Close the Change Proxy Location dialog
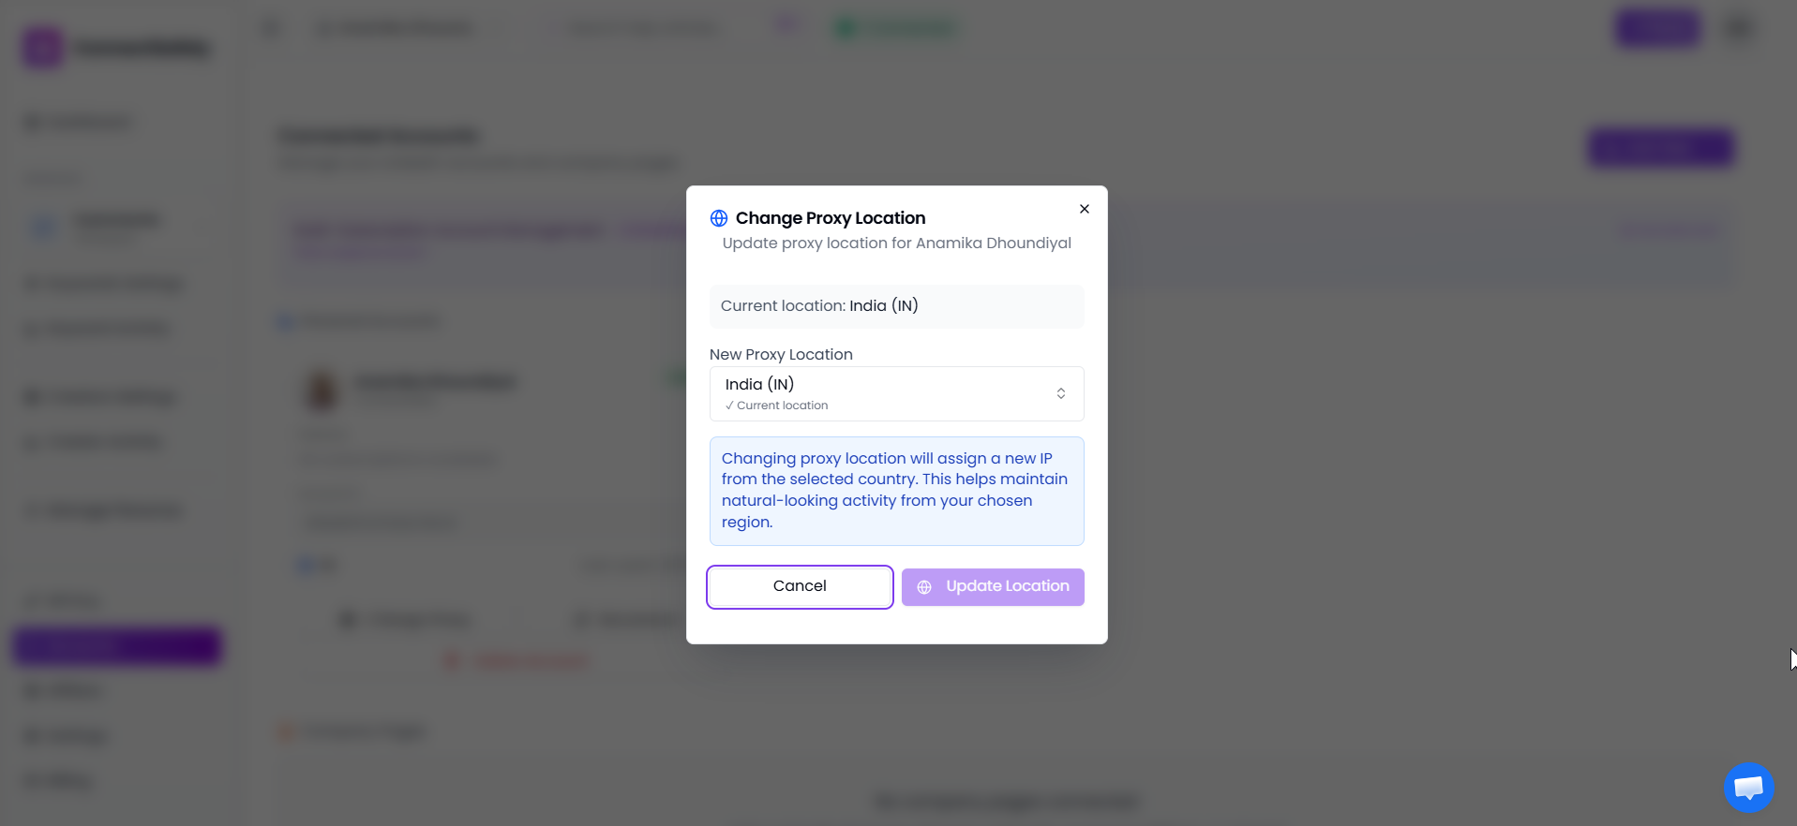This screenshot has width=1797, height=826. click(x=1085, y=208)
